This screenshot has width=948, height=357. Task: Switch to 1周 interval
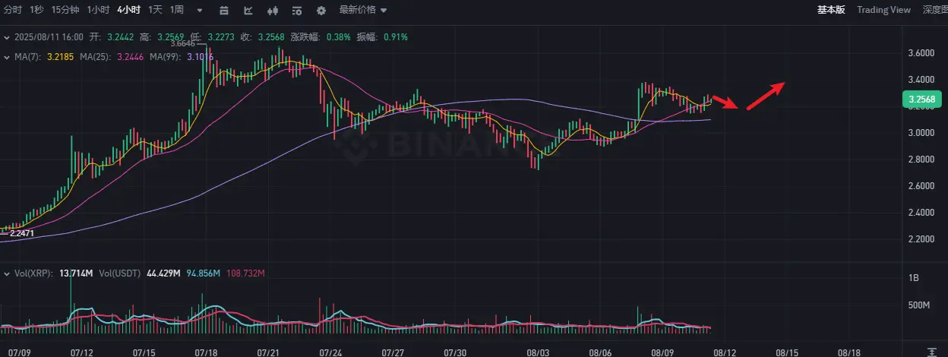177,10
